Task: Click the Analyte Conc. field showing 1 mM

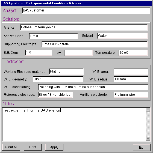Action: [x=54, y=36]
